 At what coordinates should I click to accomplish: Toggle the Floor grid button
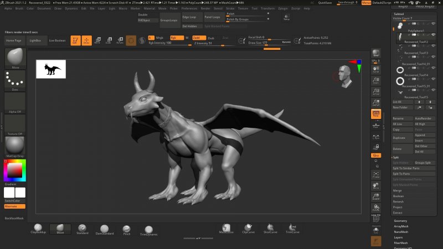tap(376, 125)
